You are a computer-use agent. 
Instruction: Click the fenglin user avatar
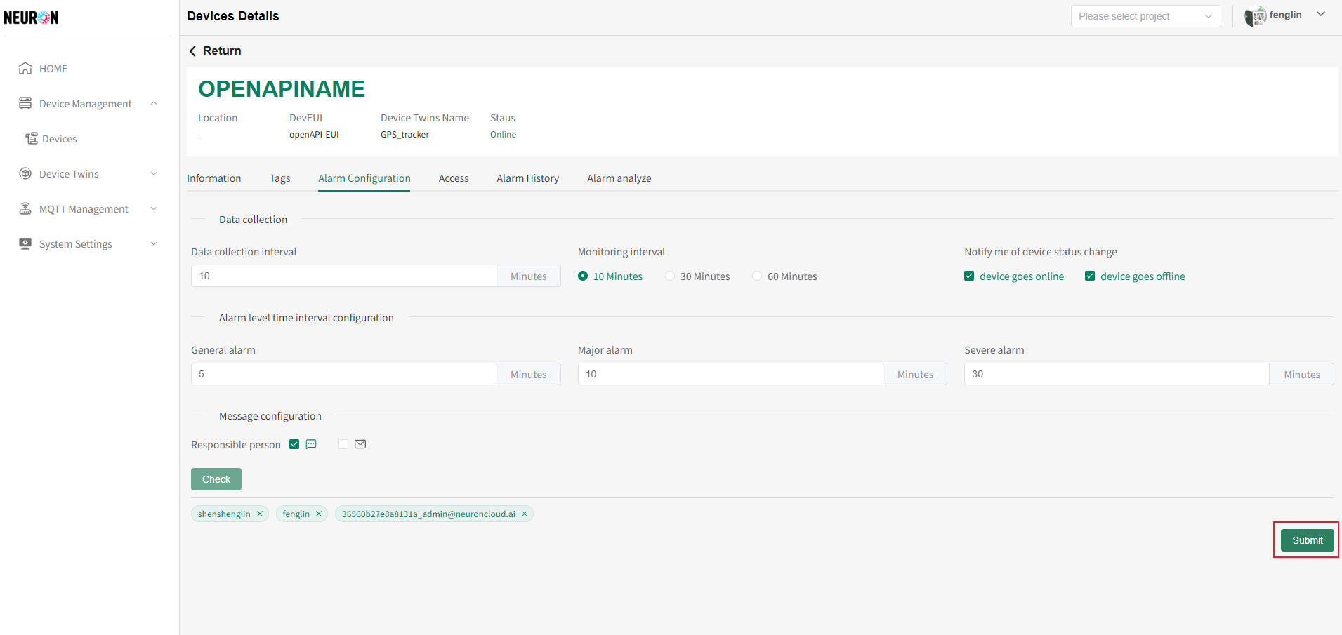pyautogui.click(x=1255, y=16)
